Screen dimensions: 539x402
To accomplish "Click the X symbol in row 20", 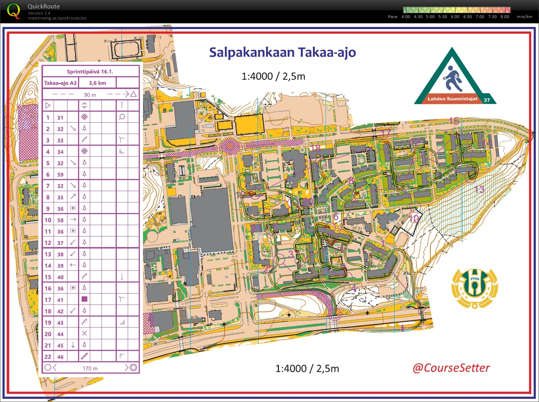I will 84,333.
